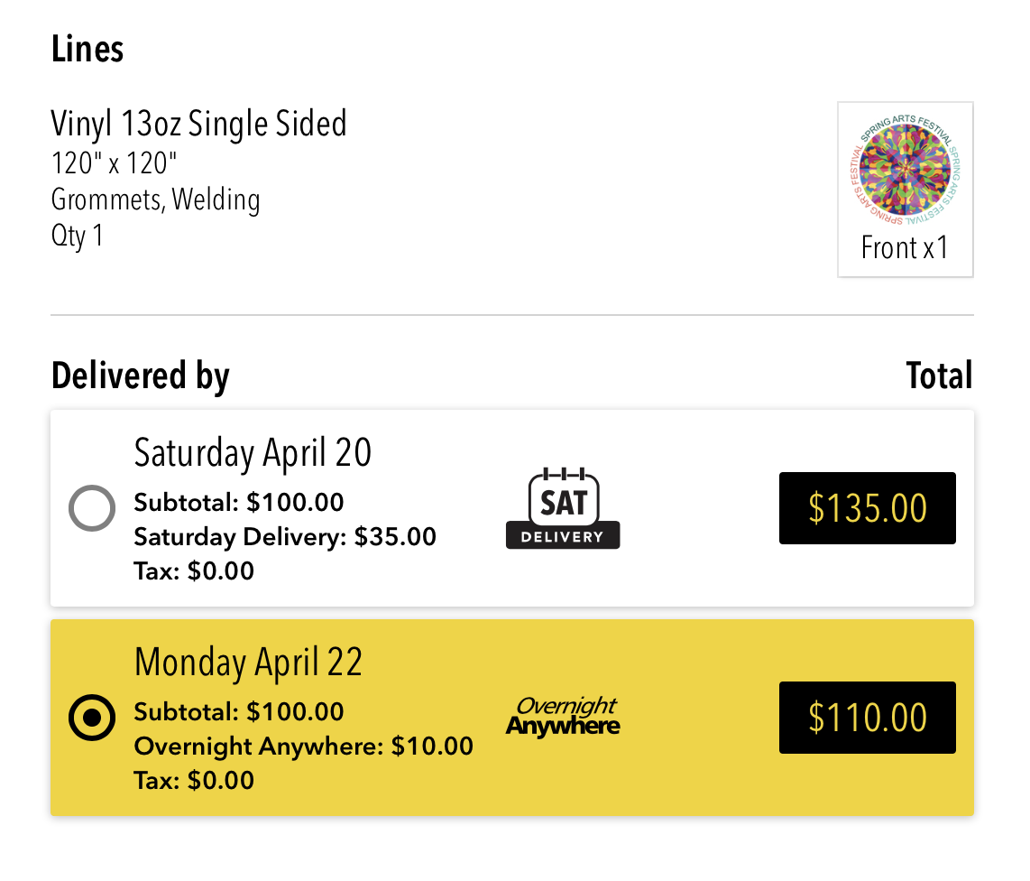Image resolution: width=1030 pixels, height=881 pixels.
Task: Click the $135.00 total price button
Action: click(x=867, y=508)
